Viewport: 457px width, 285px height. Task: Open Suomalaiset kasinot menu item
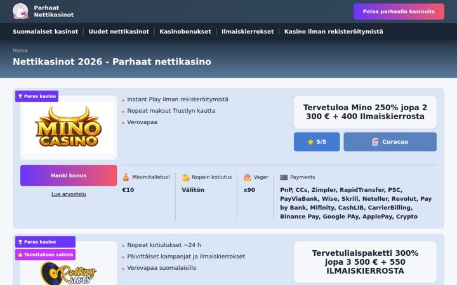(x=45, y=32)
